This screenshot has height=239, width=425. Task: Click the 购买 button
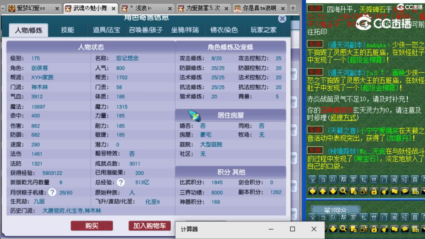pos(92,226)
